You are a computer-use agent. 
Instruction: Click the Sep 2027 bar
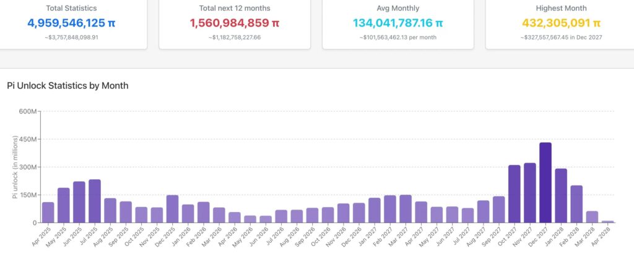click(499, 210)
